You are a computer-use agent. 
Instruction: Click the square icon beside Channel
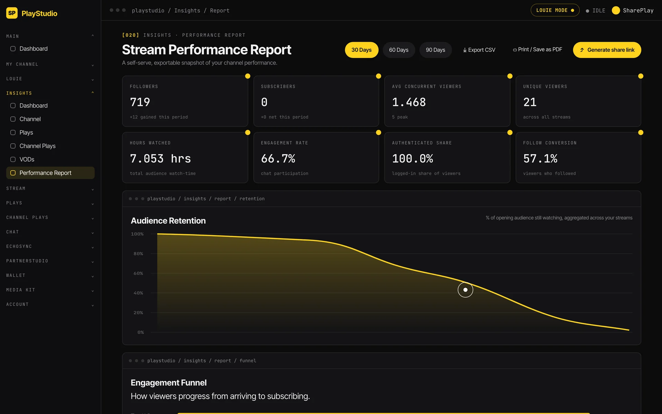tap(13, 119)
